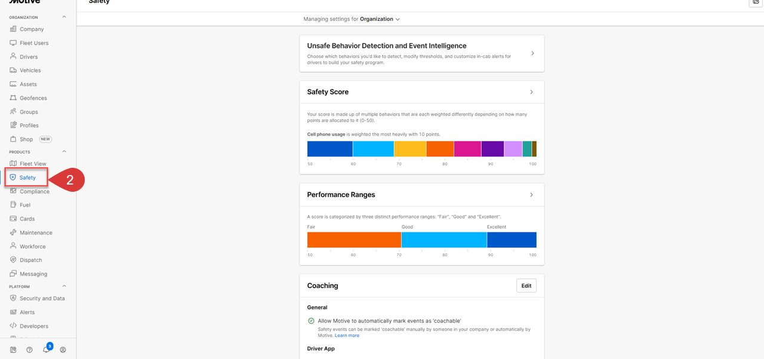The width and height of the screenshot is (764, 359).
Task: Click the orange Fair performance range bar
Action: click(x=354, y=240)
